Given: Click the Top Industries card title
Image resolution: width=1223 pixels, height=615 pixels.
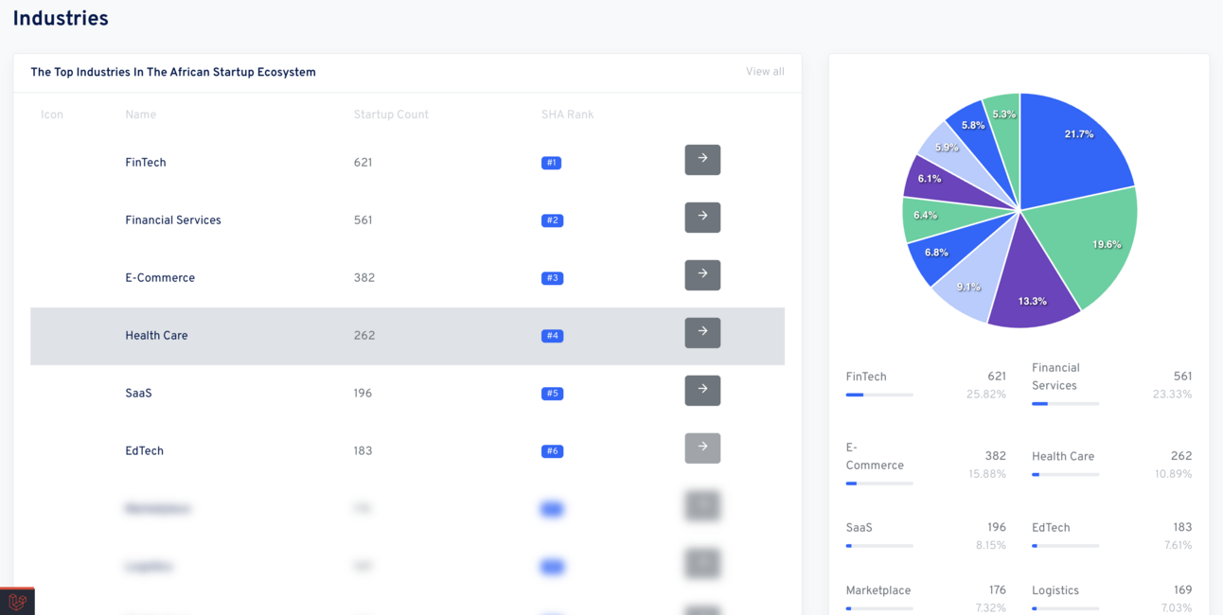Looking at the screenshot, I should click(x=173, y=72).
